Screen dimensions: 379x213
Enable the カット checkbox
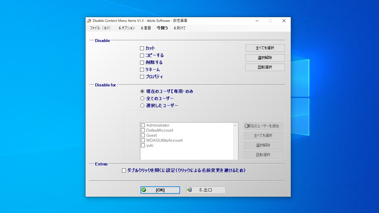tap(142, 48)
